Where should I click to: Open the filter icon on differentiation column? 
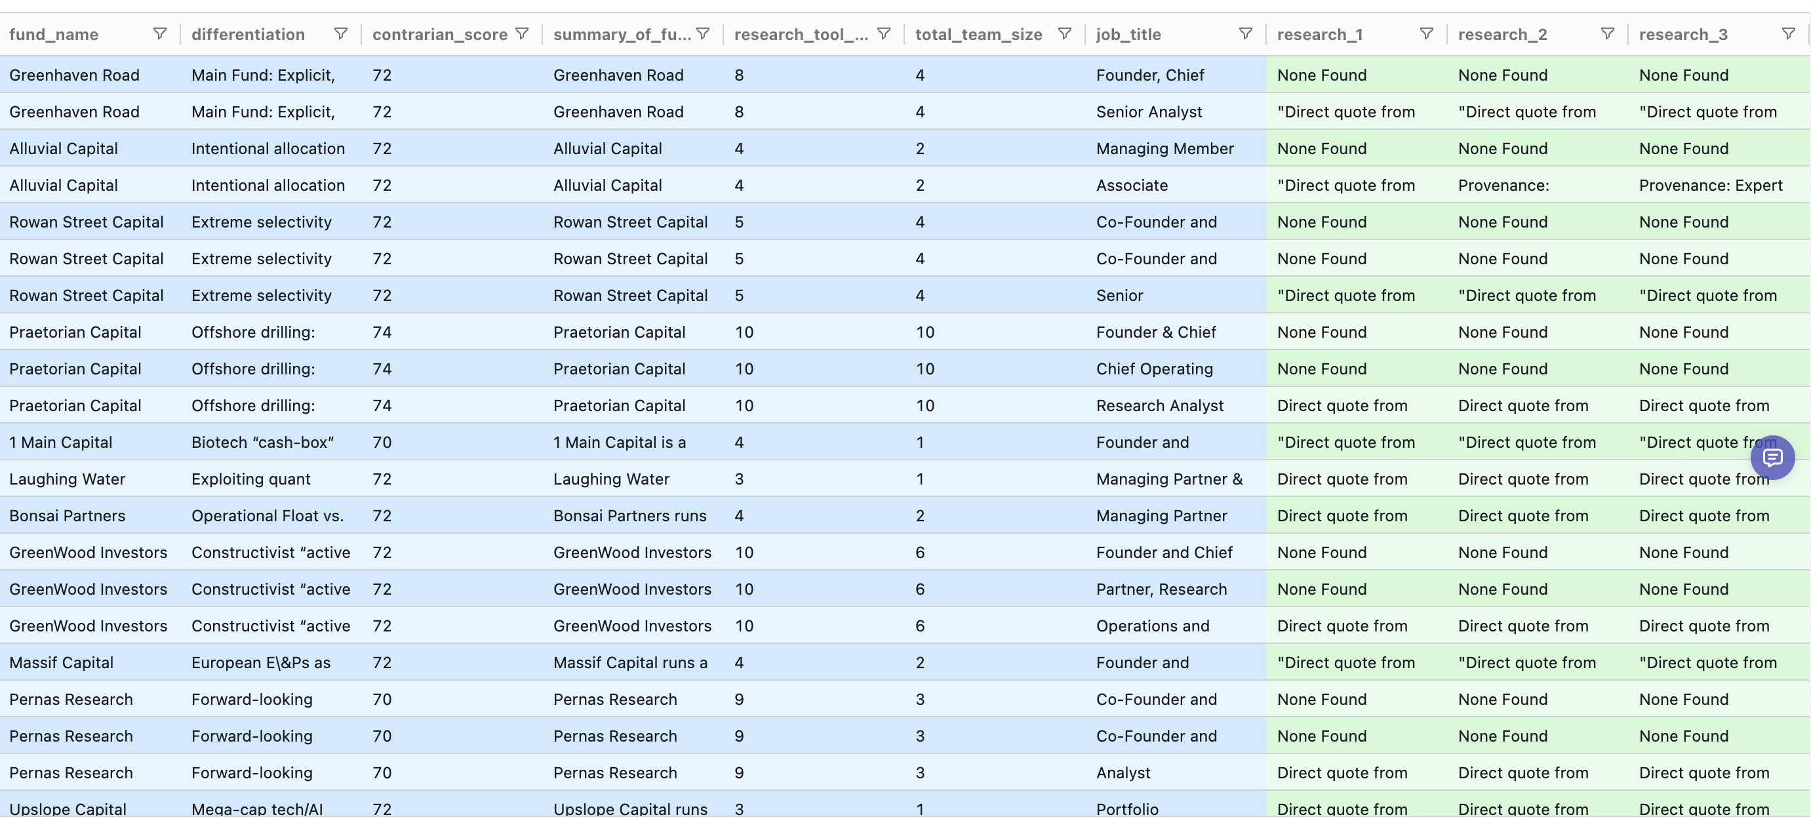pyautogui.click(x=341, y=33)
